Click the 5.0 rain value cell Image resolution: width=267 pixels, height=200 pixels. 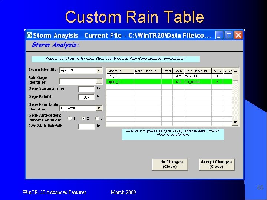(x=178, y=76)
